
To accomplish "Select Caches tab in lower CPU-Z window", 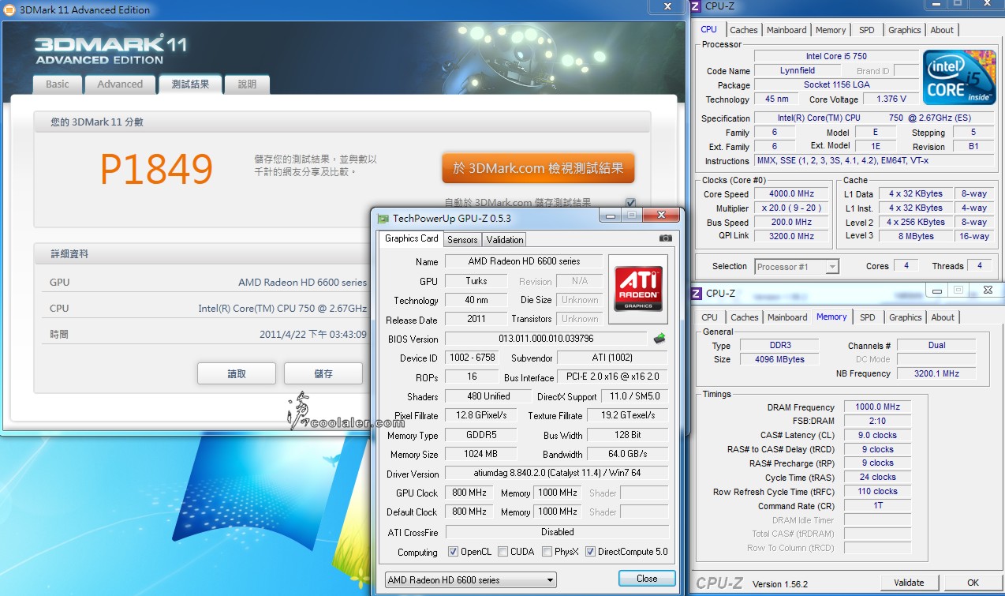I will coord(745,317).
